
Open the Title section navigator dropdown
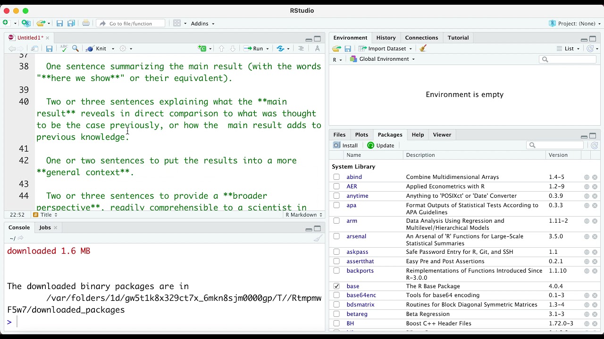click(45, 215)
